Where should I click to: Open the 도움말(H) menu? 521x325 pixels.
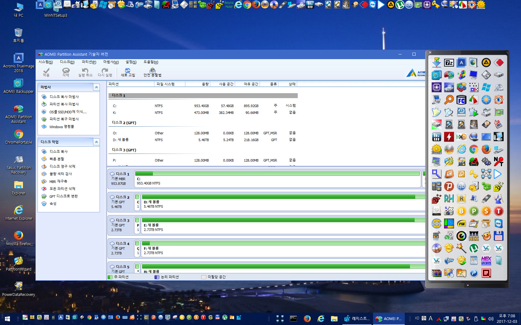pos(151,62)
